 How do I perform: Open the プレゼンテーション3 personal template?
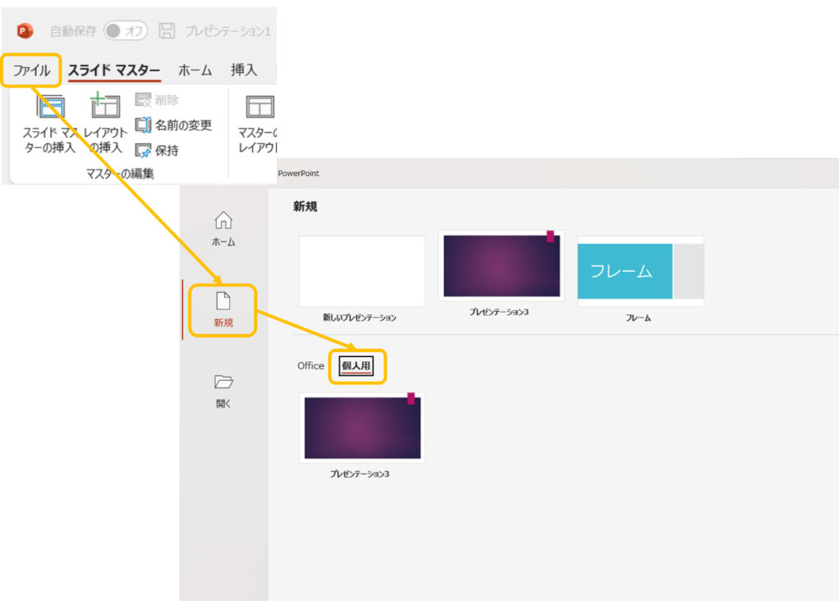click(362, 427)
